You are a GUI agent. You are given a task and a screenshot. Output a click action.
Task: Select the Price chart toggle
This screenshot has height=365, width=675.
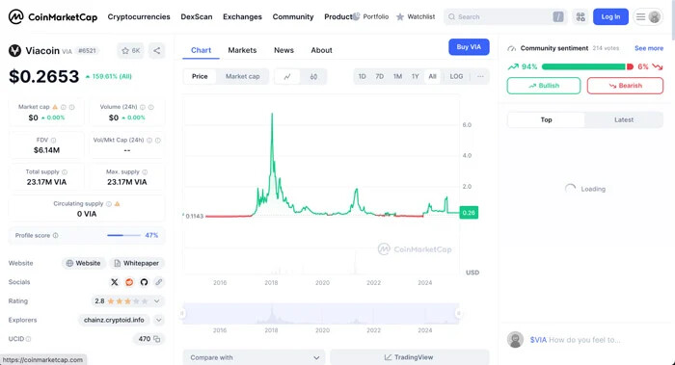coord(200,76)
